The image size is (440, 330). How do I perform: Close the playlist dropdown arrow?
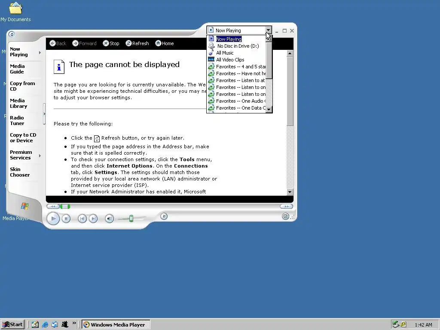tap(268, 30)
